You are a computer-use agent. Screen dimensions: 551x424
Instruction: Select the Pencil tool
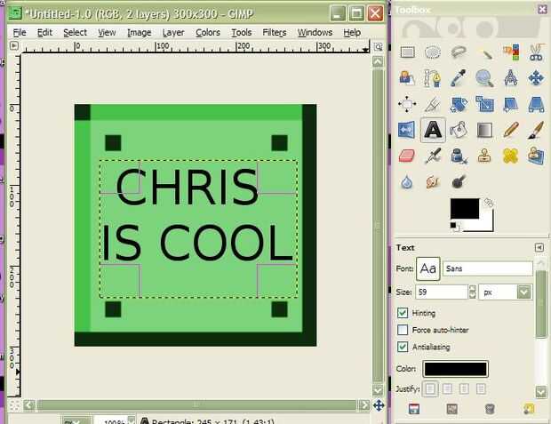point(511,130)
